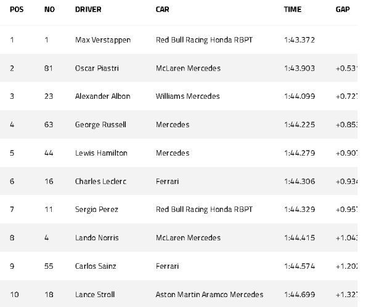
Task: Select Verstappen's time 1:43.372
Action: [300, 40]
